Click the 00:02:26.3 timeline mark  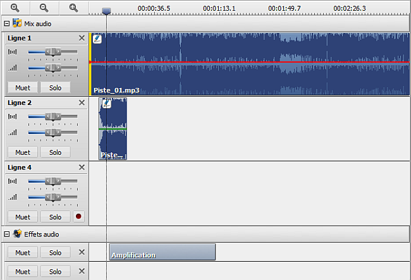(x=350, y=9)
